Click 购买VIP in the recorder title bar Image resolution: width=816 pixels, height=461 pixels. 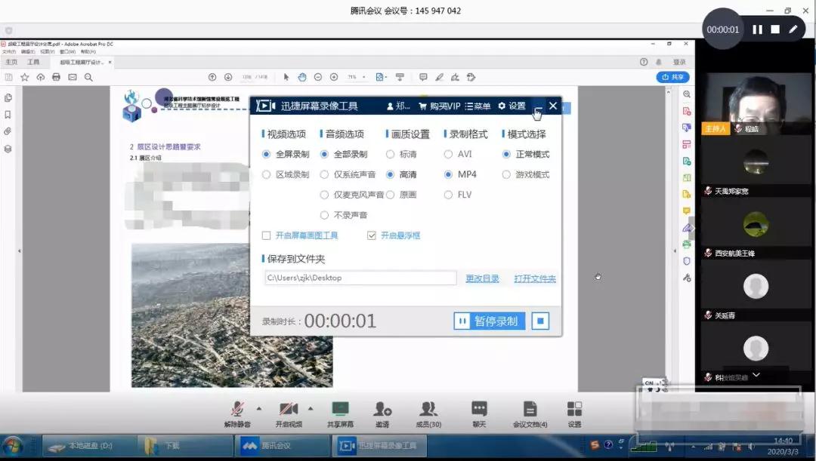[440, 106]
